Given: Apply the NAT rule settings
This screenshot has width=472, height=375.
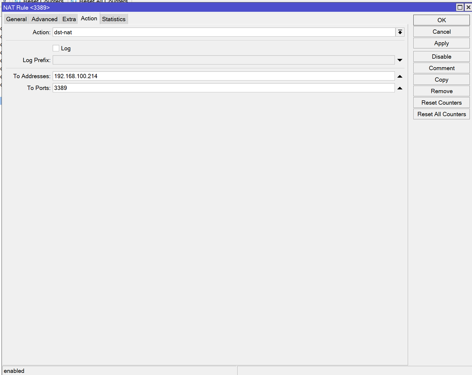Looking at the screenshot, I should click(x=441, y=43).
